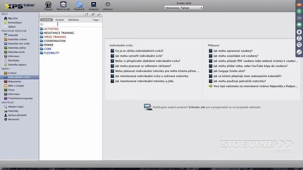
Task: Click the green microphone button on floating toolbar
Action: click(x=299, y=11)
